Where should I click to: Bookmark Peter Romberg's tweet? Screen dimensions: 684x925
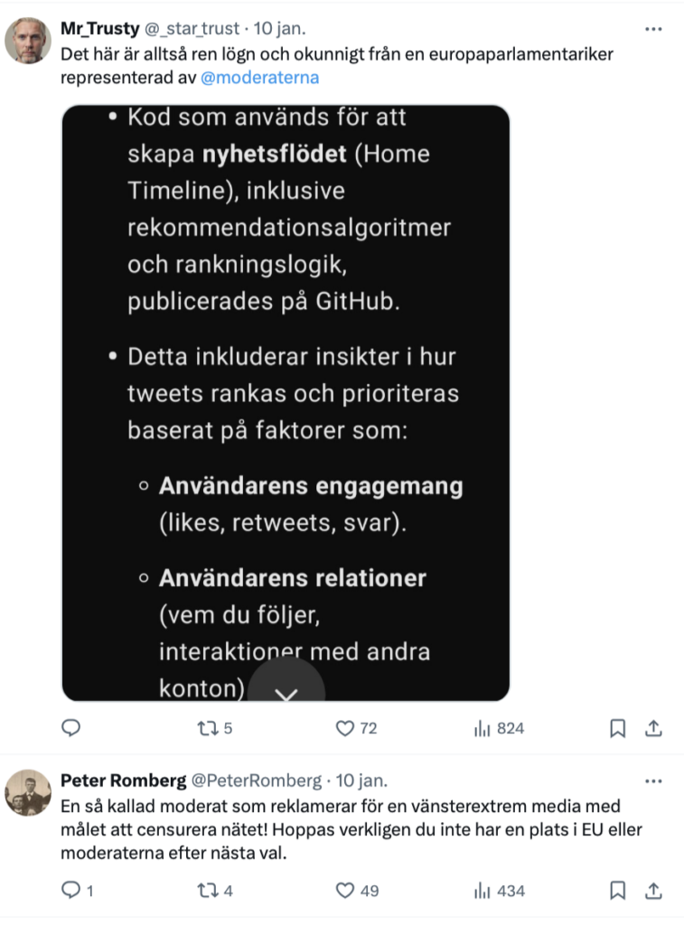tap(618, 891)
